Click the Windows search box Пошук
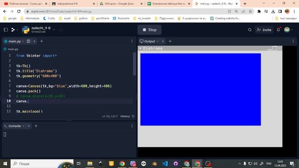Viewport: 299px width, 168px height. pyautogui.click(x=42, y=164)
